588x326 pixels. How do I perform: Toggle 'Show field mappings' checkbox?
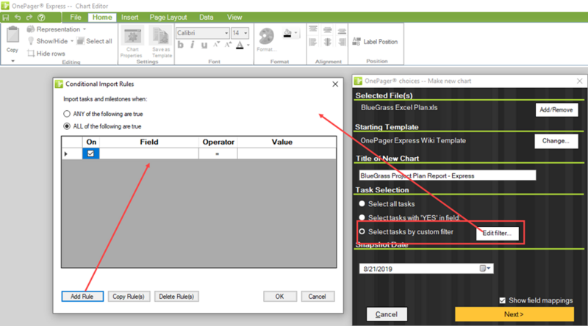click(x=503, y=300)
